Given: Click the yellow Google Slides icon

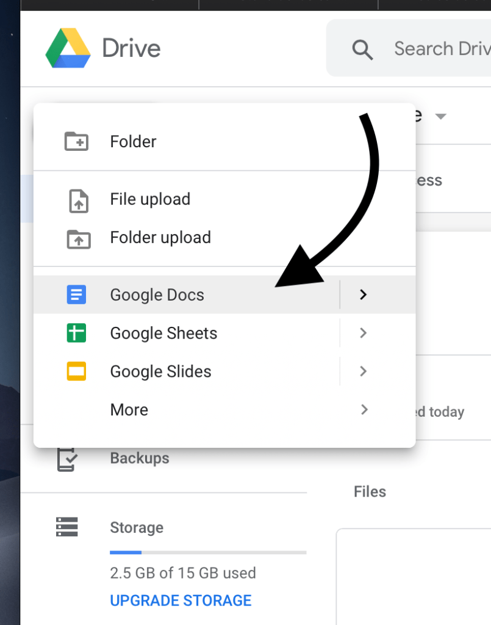Looking at the screenshot, I should coord(76,371).
